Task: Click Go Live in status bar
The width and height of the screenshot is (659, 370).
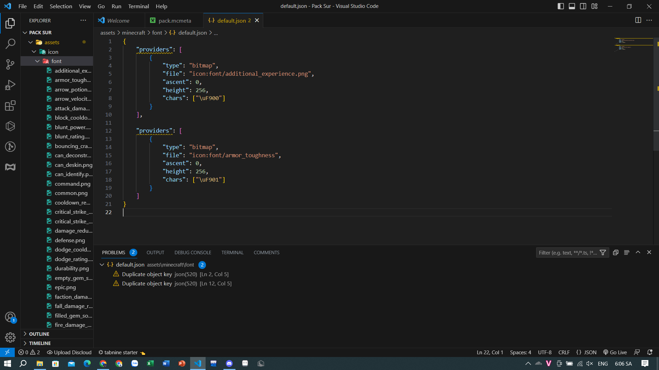Action: [615, 352]
